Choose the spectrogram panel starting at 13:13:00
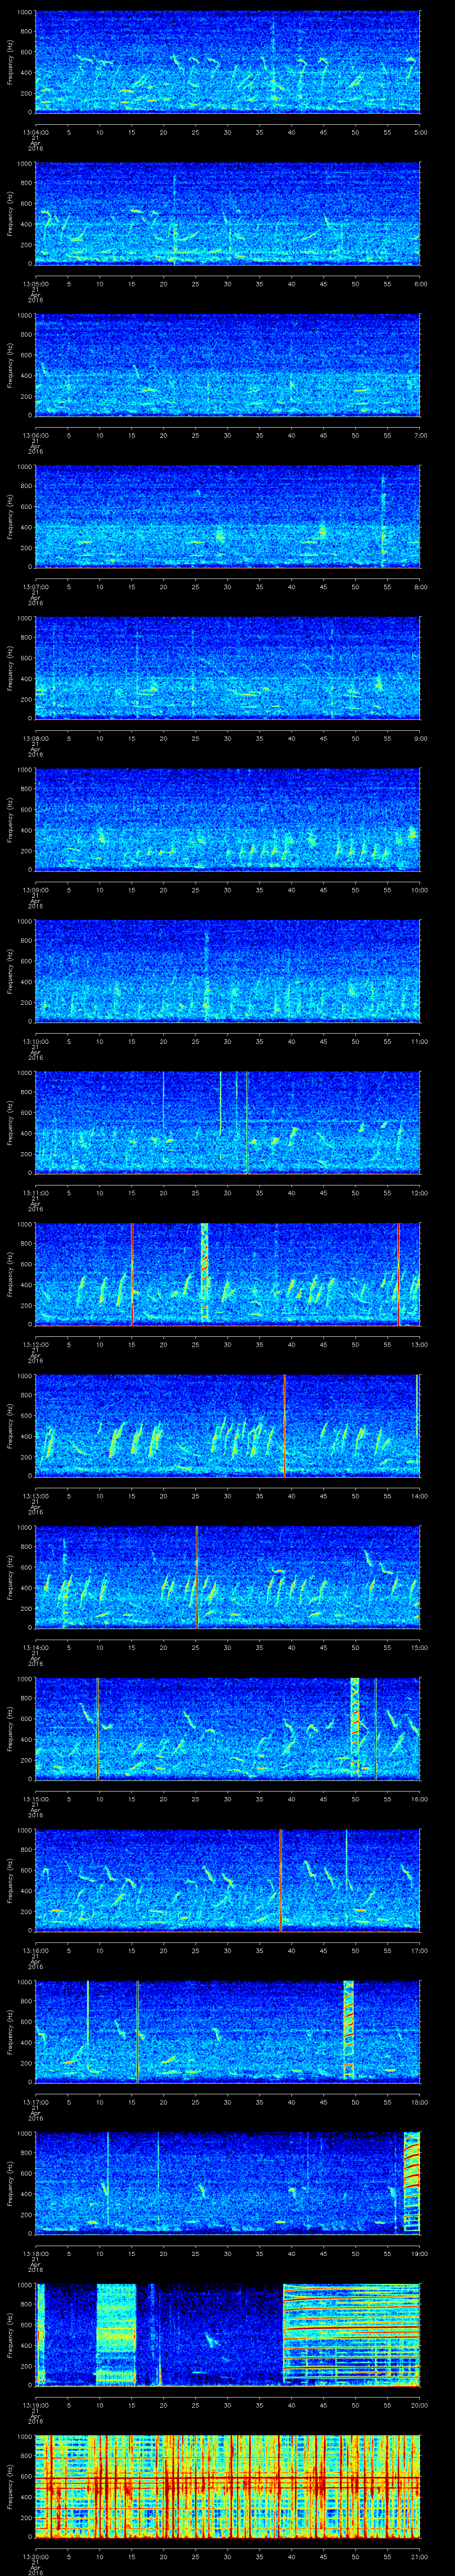 point(227,1425)
